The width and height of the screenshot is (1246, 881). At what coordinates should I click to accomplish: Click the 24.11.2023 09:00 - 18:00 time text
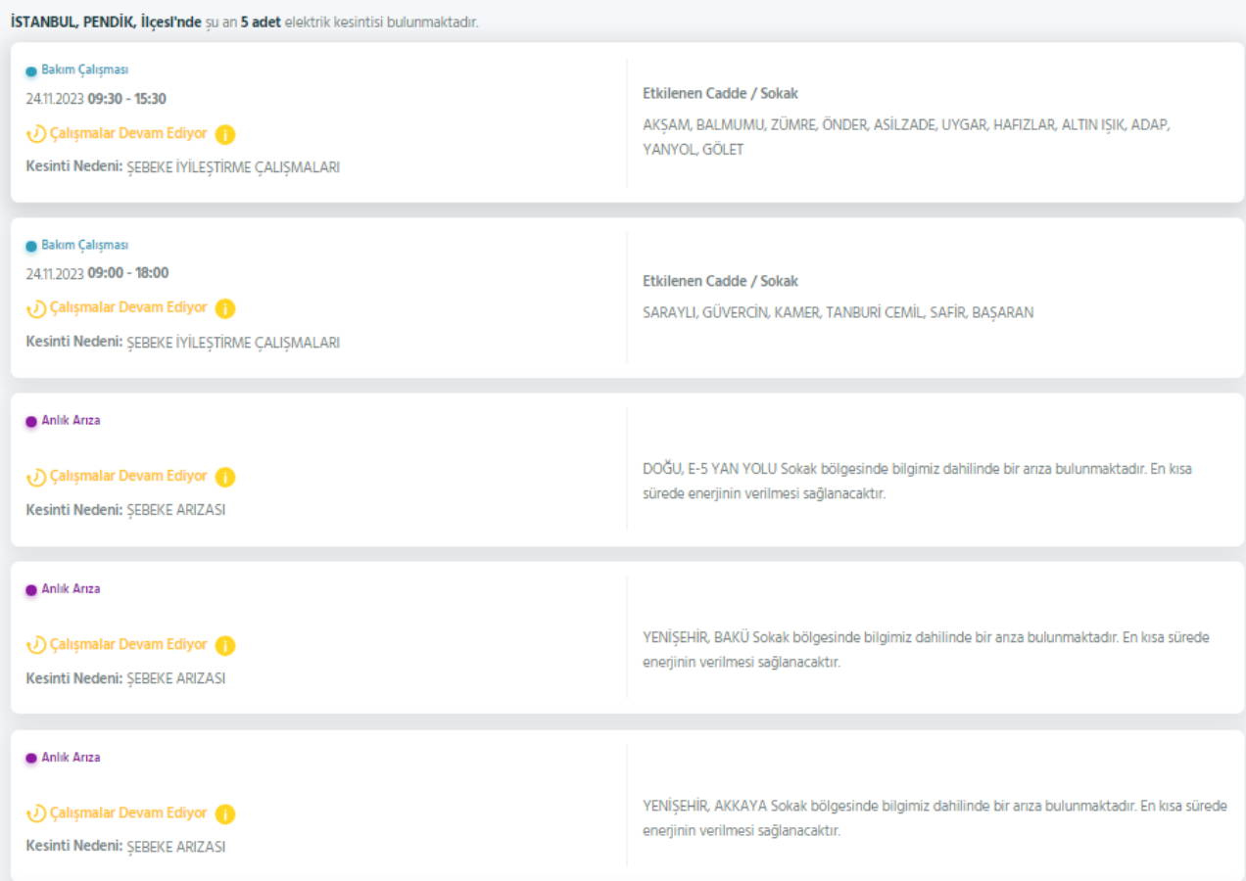coord(97,273)
